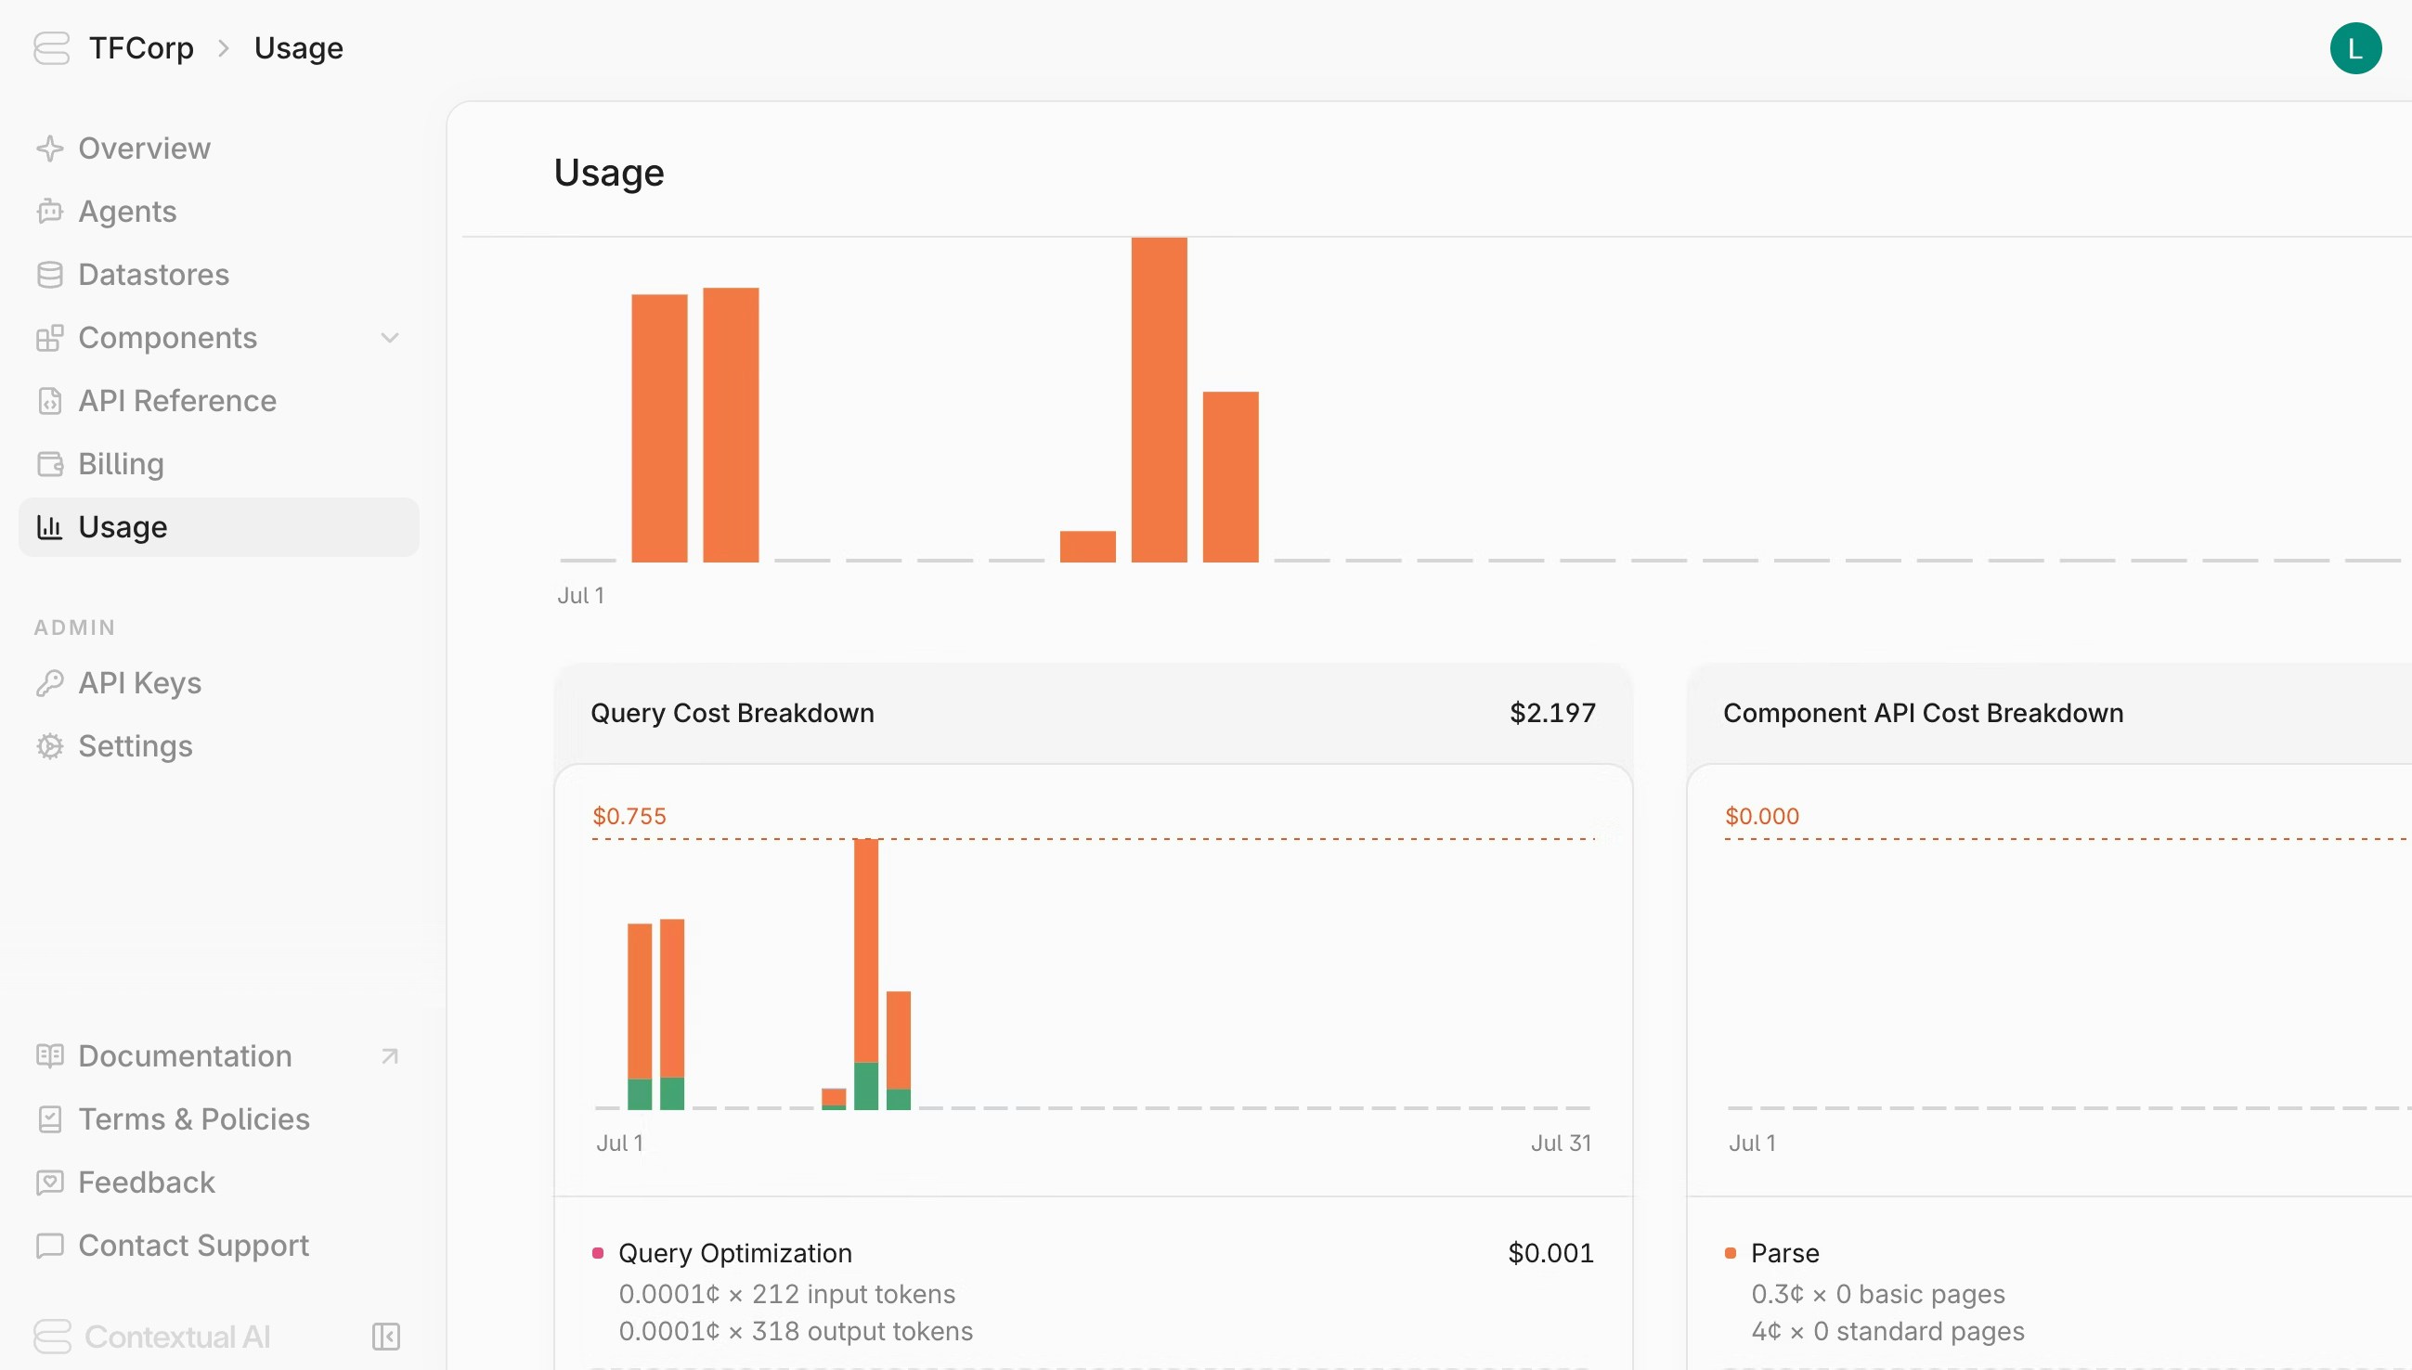The width and height of the screenshot is (2412, 1370).
Task: Click the Feedback heart message icon
Action: click(50, 1182)
